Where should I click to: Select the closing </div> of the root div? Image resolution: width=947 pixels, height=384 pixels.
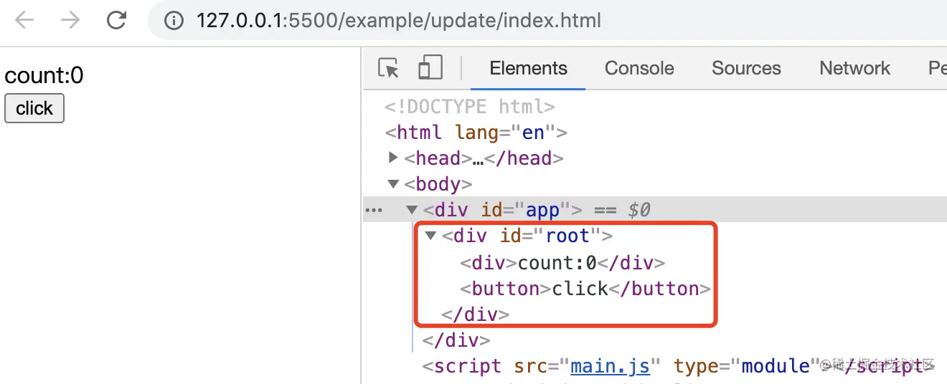click(x=476, y=315)
